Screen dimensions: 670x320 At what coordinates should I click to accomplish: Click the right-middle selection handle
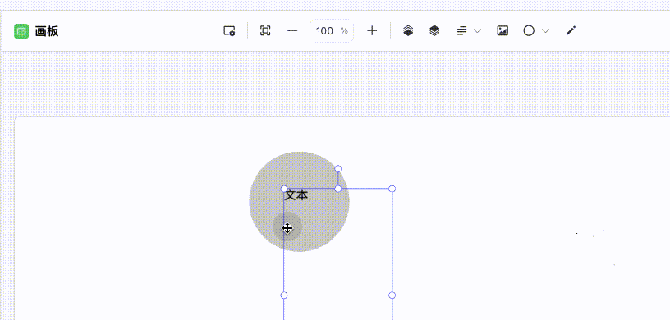(x=392, y=295)
